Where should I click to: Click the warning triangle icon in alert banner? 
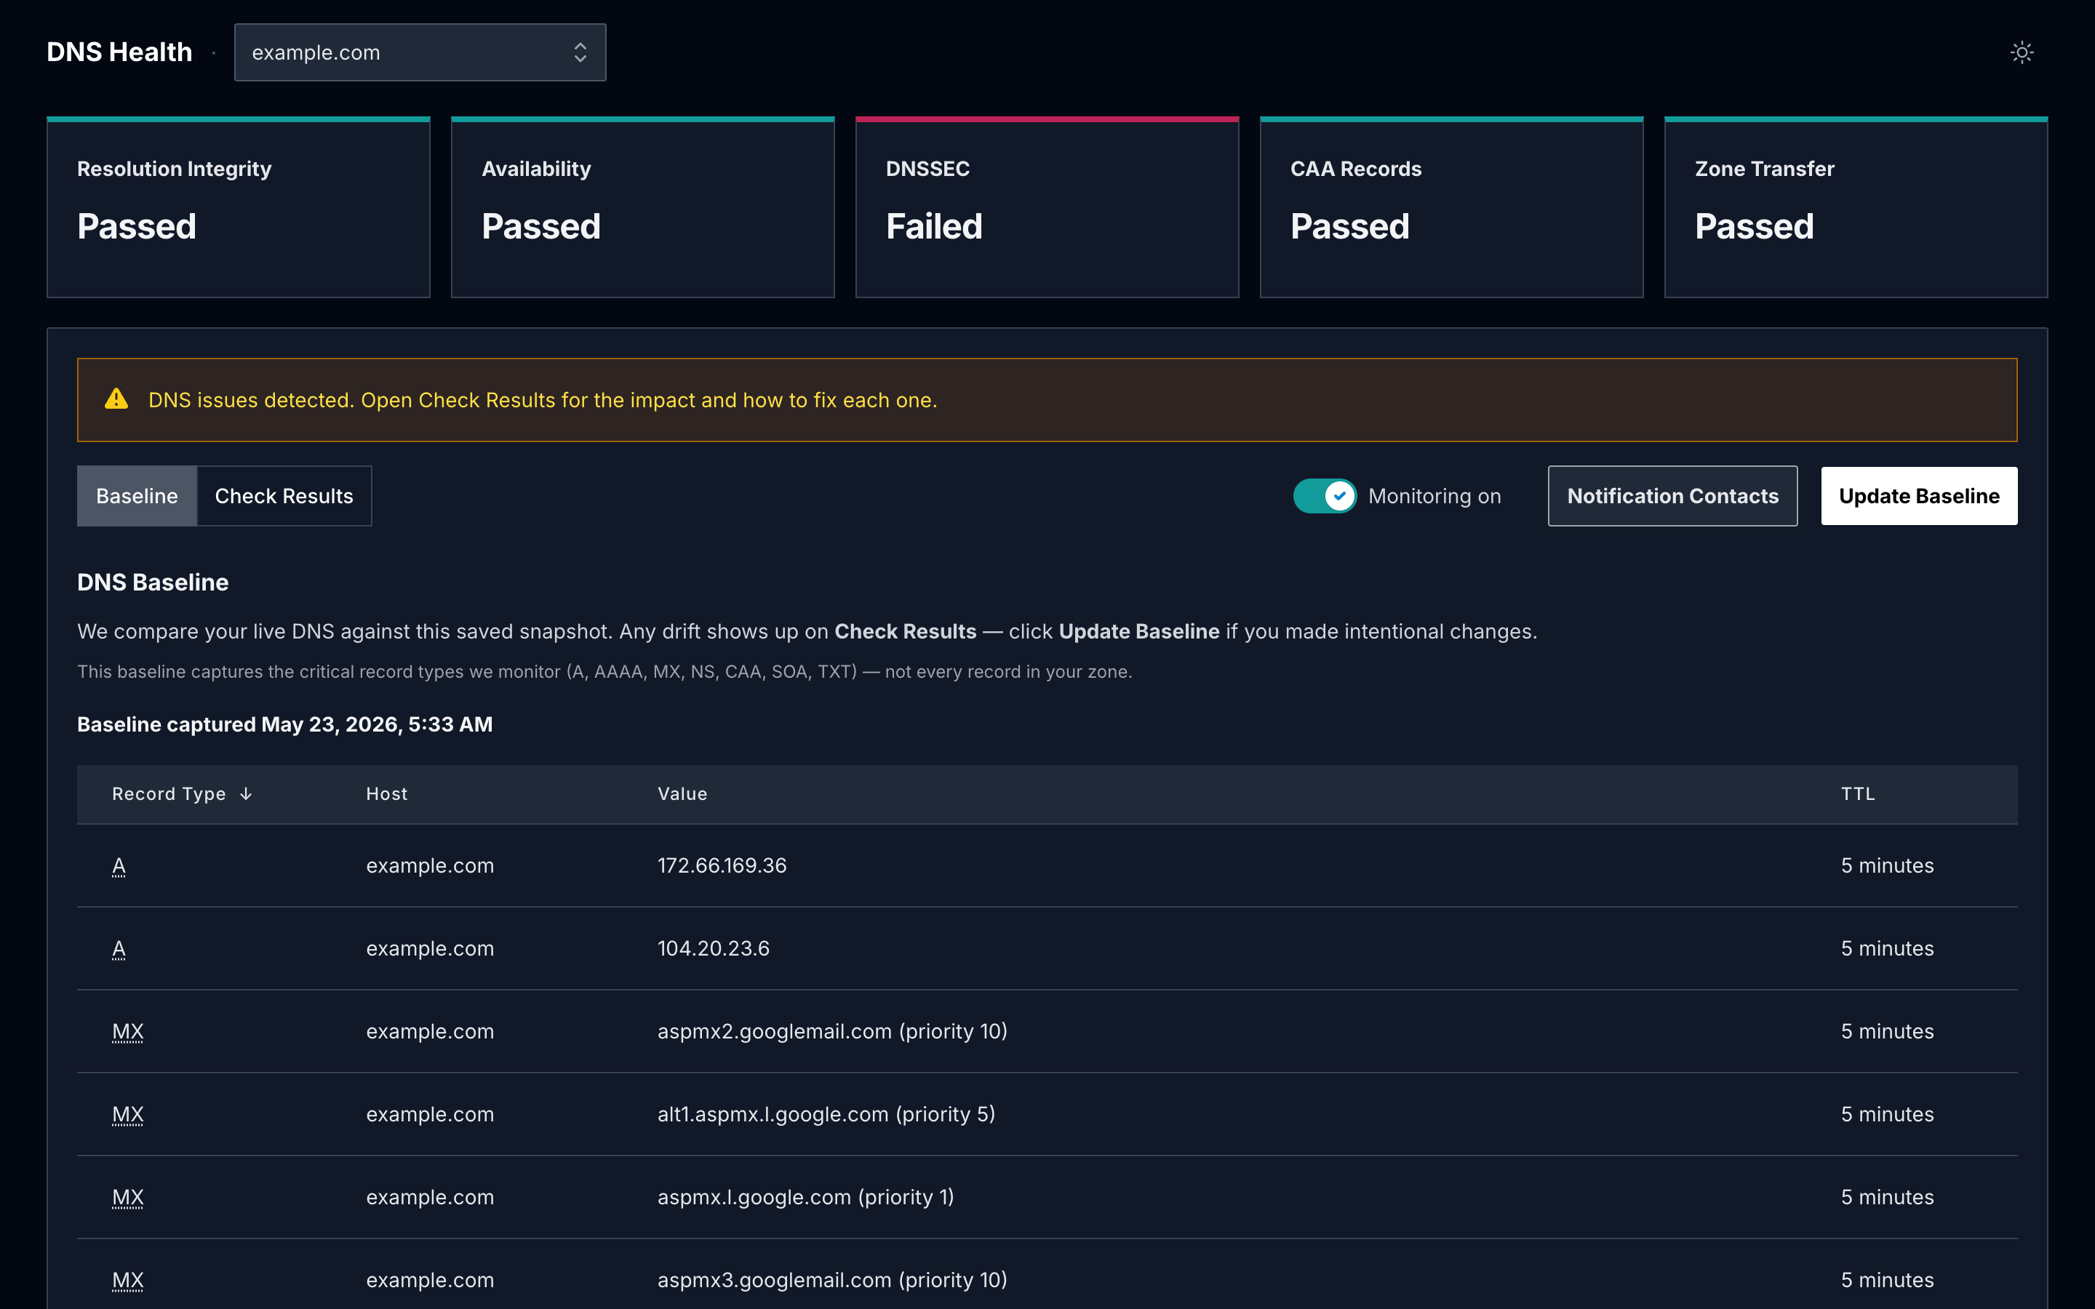[116, 399]
